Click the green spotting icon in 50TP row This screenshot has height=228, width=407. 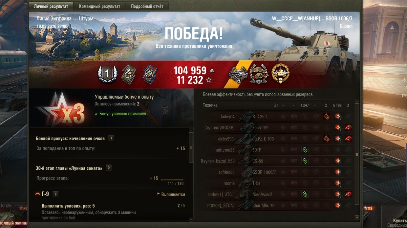pos(305,150)
